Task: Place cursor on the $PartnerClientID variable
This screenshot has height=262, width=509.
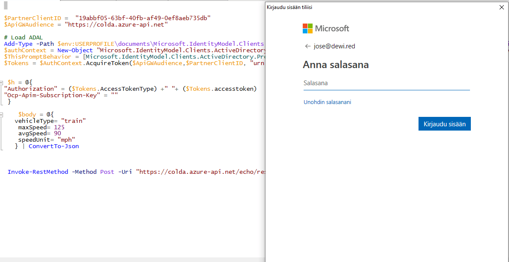Action: click(x=33, y=18)
